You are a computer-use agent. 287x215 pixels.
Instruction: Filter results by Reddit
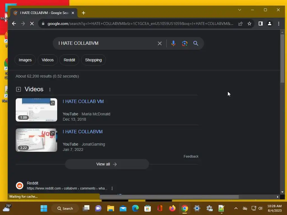(x=70, y=60)
